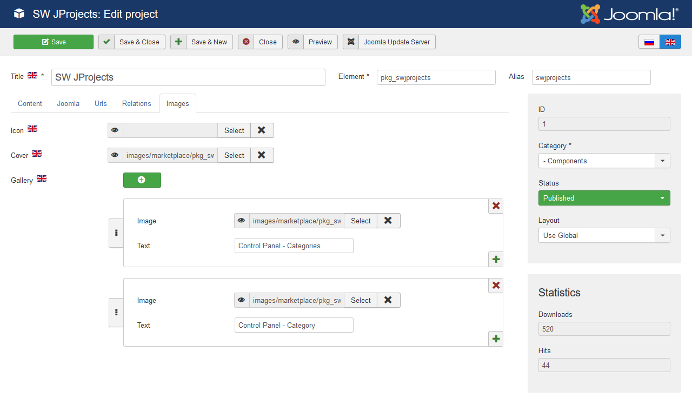Add gallery item with green plus button
The height and width of the screenshot is (404, 692).
[x=142, y=180]
